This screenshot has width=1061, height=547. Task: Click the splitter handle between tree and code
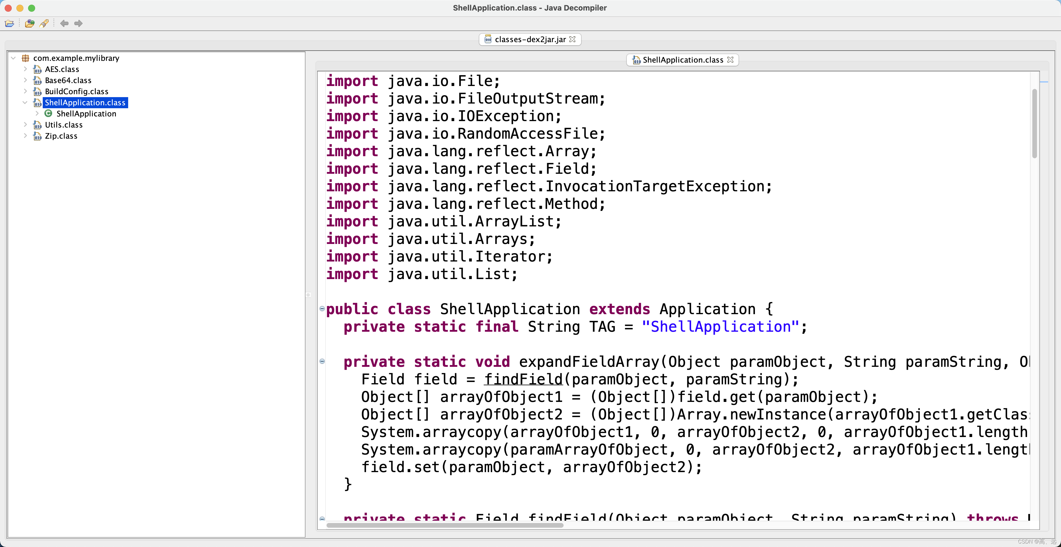point(308,295)
